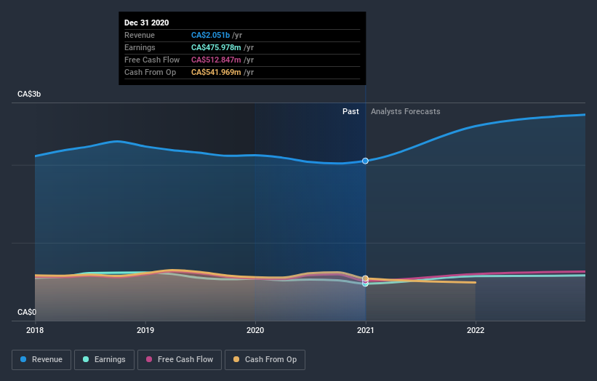Image resolution: width=597 pixels, height=381 pixels.
Task: Click the CA$512.847m free cash flow value
Action: pos(216,60)
